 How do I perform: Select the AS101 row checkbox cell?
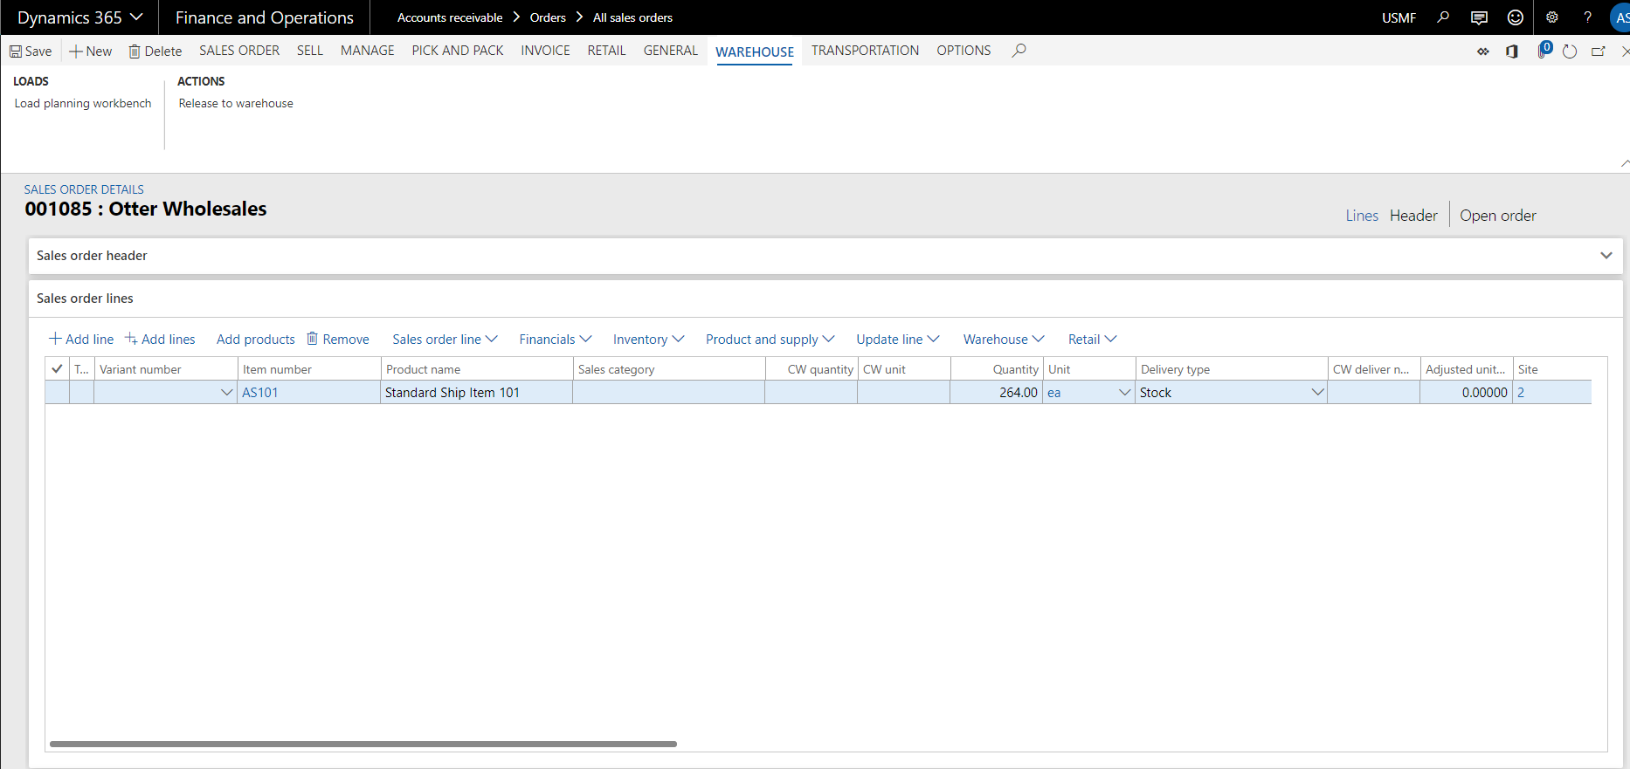57,393
